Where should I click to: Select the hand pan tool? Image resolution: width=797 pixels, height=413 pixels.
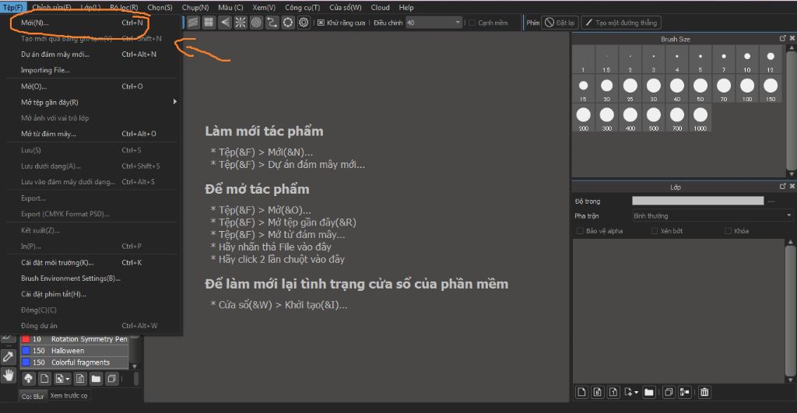pyautogui.click(x=8, y=376)
